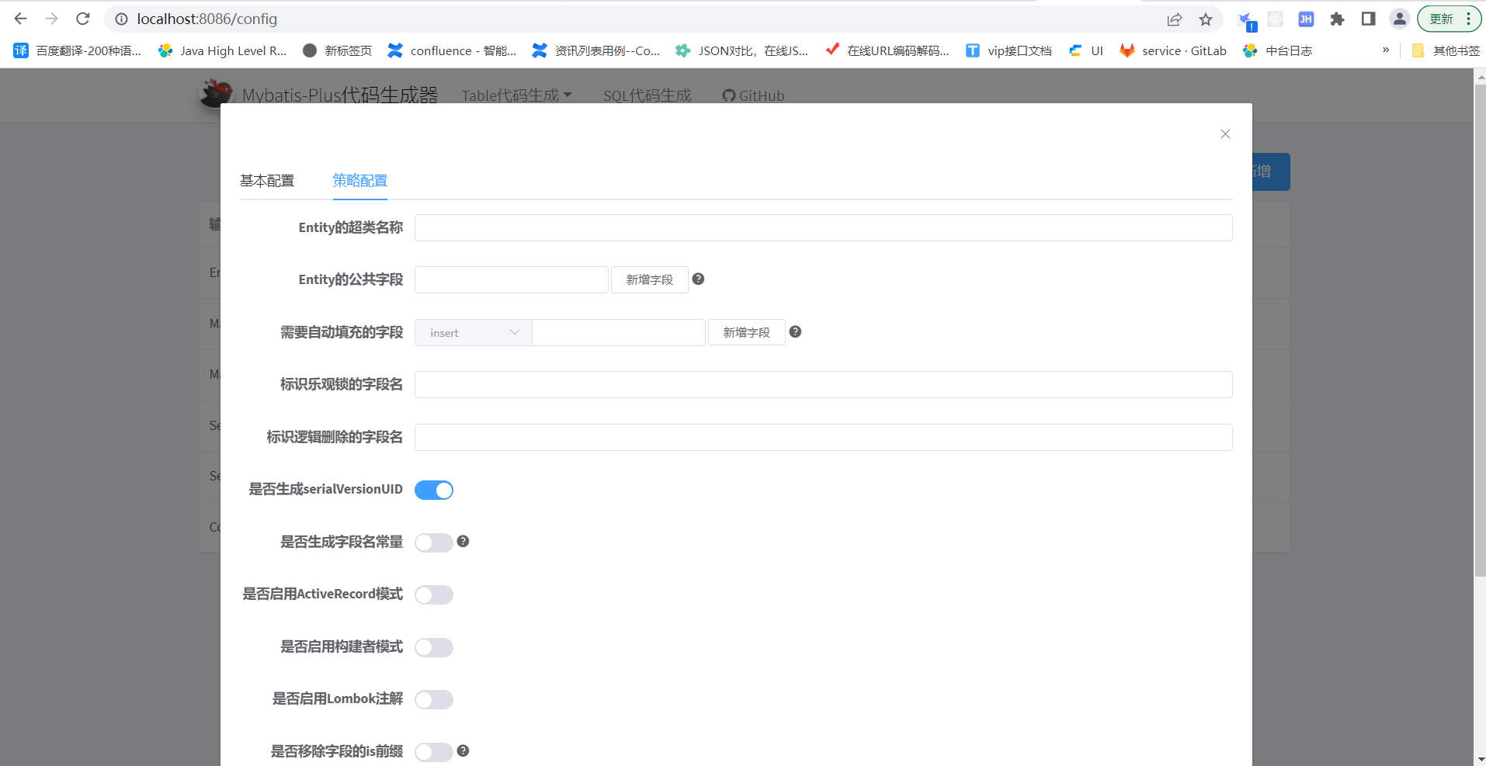1486x766 pixels.
Task: Open 其他书签 folder
Action: [x=1446, y=50]
